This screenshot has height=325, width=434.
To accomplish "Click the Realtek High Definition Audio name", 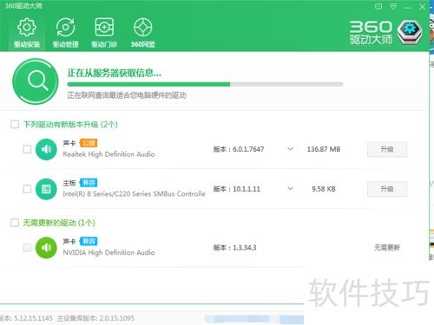I will tap(108, 154).
